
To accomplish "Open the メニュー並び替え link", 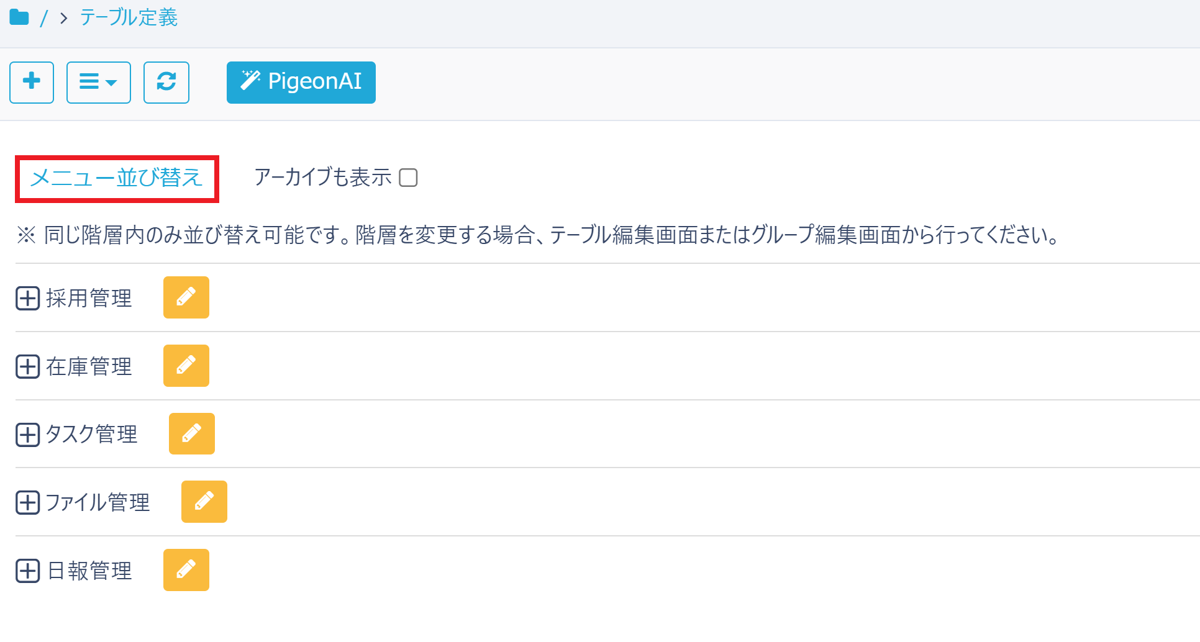I will pos(117,178).
